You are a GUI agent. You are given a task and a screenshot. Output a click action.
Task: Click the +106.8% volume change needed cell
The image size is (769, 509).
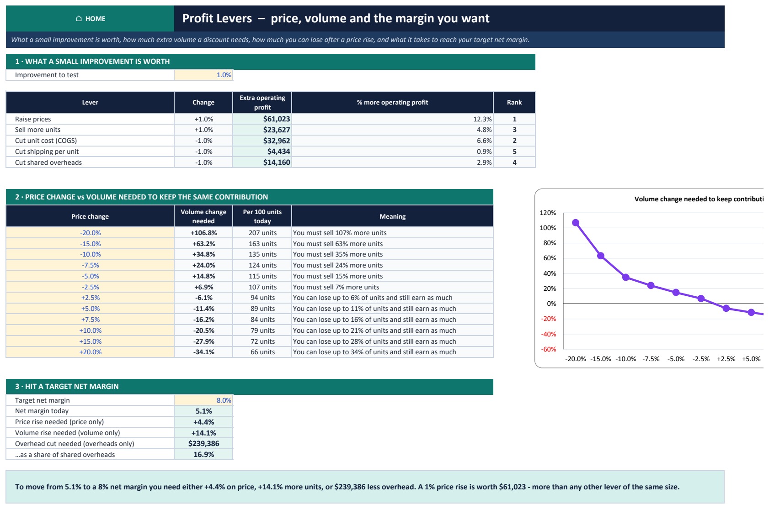[x=203, y=233]
